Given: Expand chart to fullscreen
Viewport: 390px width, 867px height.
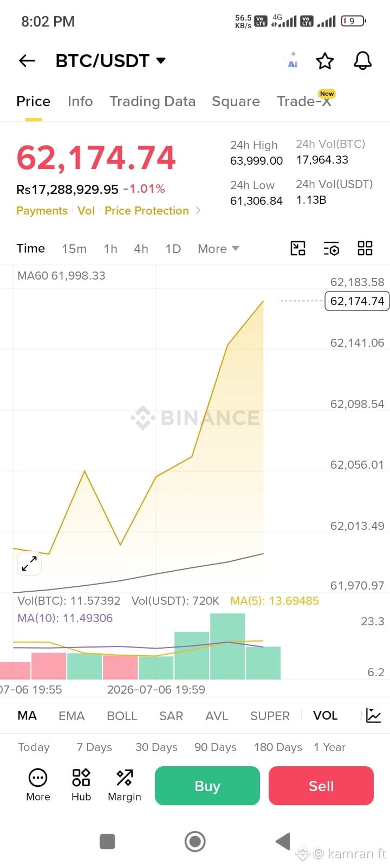Looking at the screenshot, I should (x=29, y=564).
